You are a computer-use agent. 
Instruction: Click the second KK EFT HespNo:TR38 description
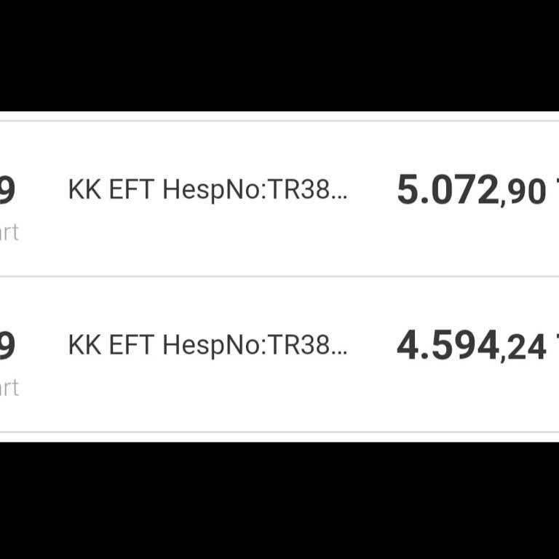[207, 346]
